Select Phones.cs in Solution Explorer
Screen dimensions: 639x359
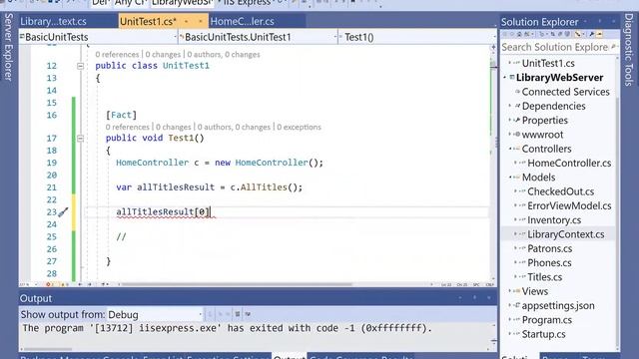coord(549,262)
